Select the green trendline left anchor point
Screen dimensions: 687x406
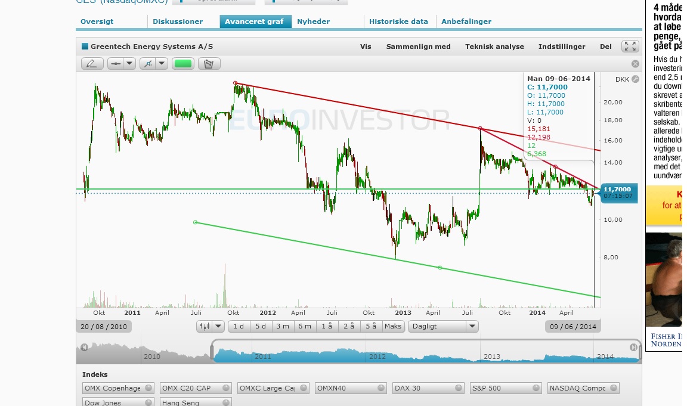tap(196, 222)
